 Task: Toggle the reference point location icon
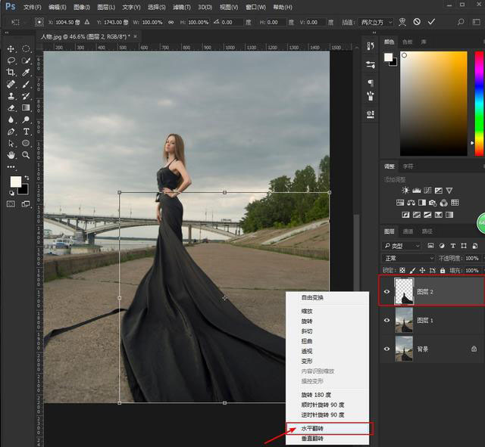point(39,22)
